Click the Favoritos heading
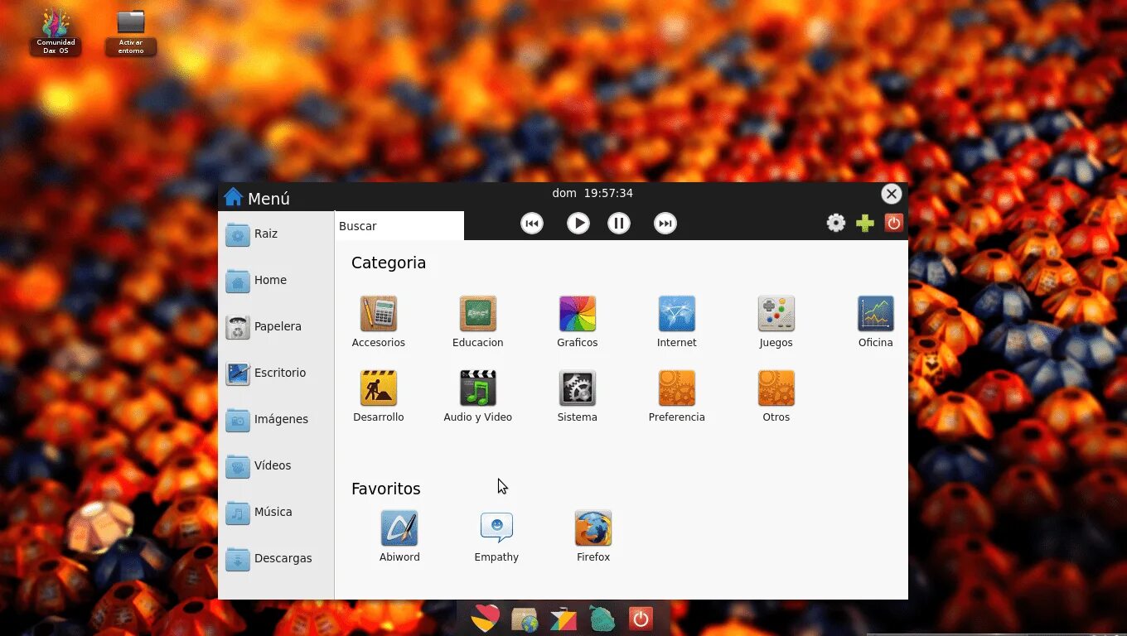Viewport: 1127px width, 636px height. click(x=386, y=489)
